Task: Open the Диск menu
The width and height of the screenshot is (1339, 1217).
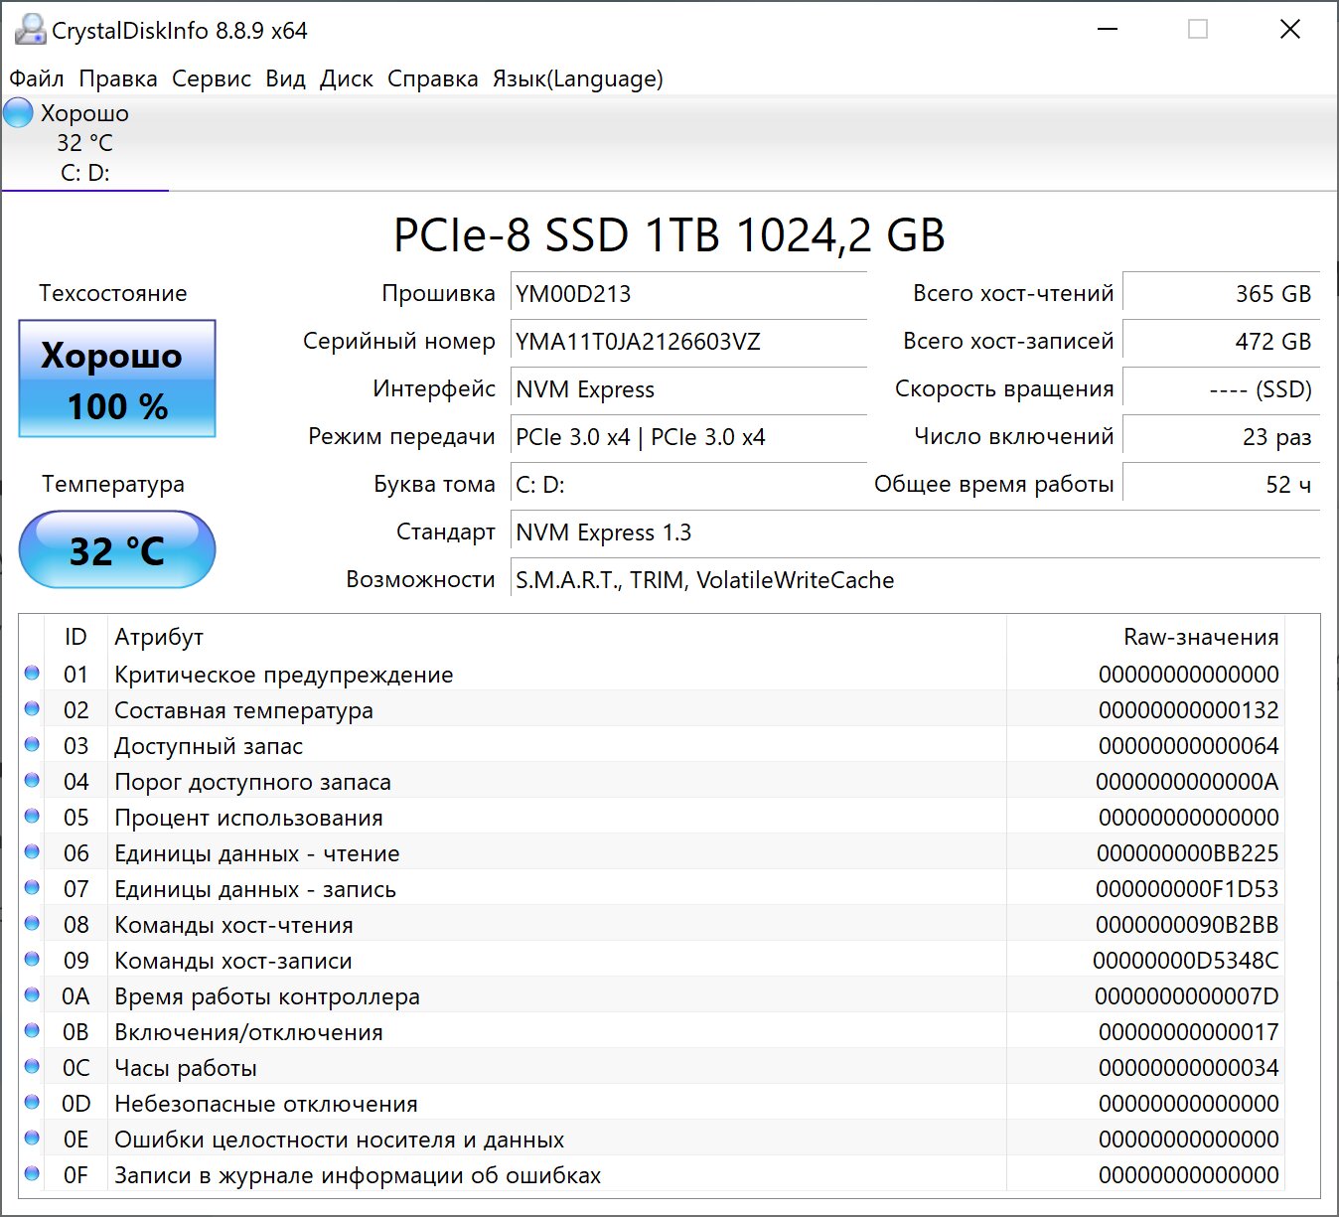Action: tap(347, 78)
